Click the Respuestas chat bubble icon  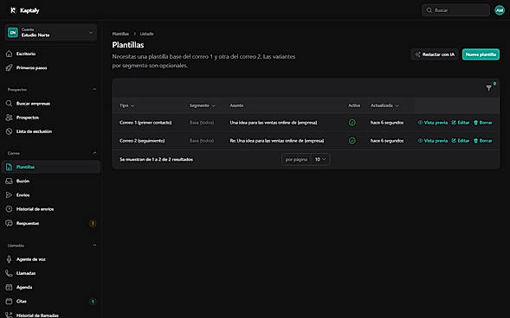(10, 223)
